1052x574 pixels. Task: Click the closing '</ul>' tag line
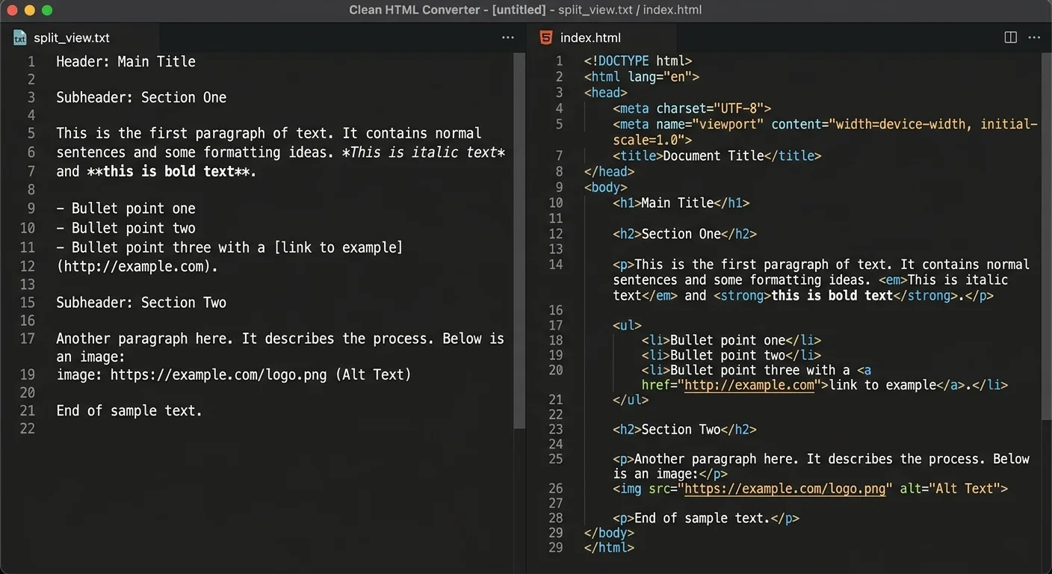631,401
